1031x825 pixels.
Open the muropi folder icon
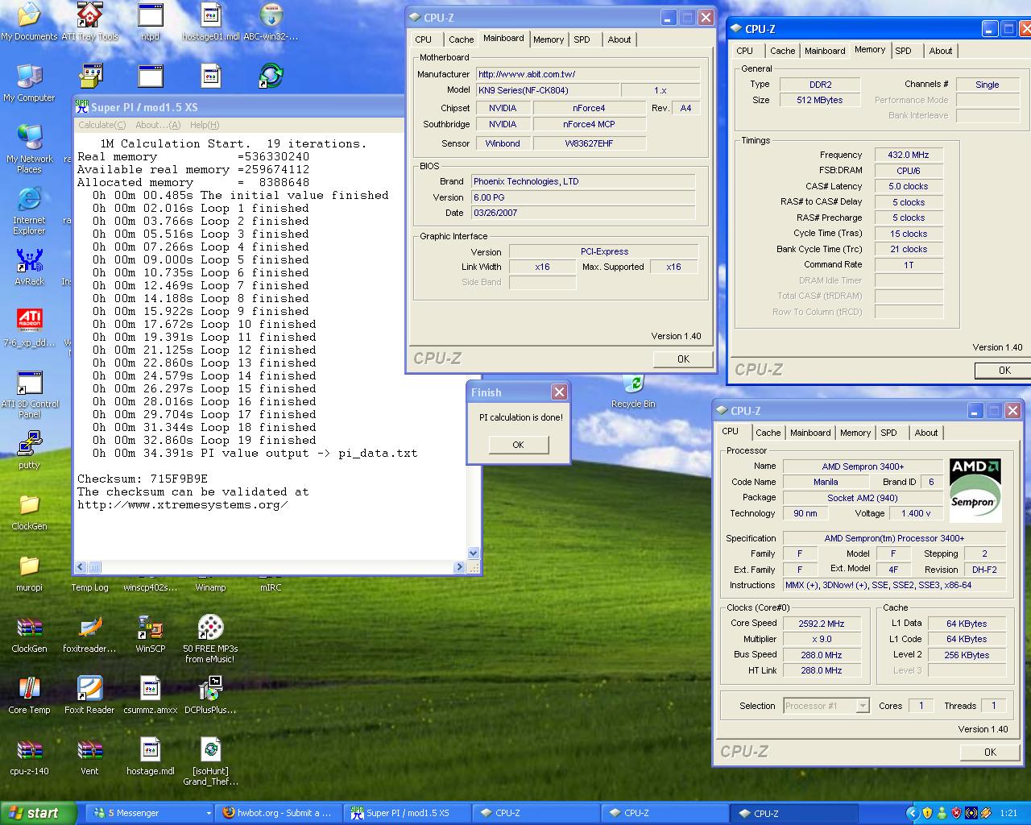click(29, 573)
